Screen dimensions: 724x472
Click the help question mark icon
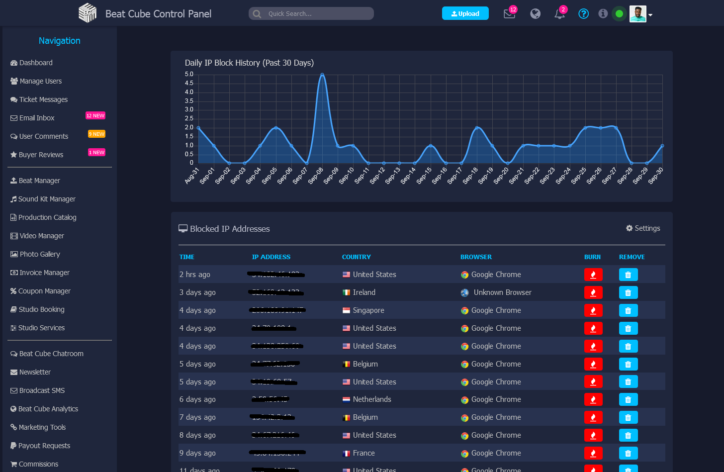[x=584, y=14]
